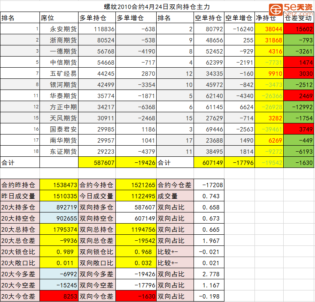Select the ratio cell 1.967
This screenshot has height=302, width=315.
click(209, 240)
